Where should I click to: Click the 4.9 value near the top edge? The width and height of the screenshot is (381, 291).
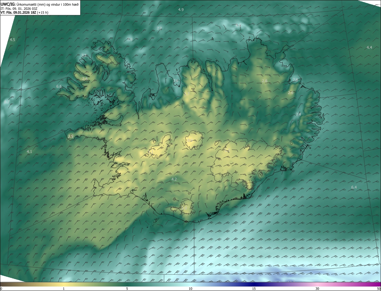pyautogui.click(x=181, y=10)
